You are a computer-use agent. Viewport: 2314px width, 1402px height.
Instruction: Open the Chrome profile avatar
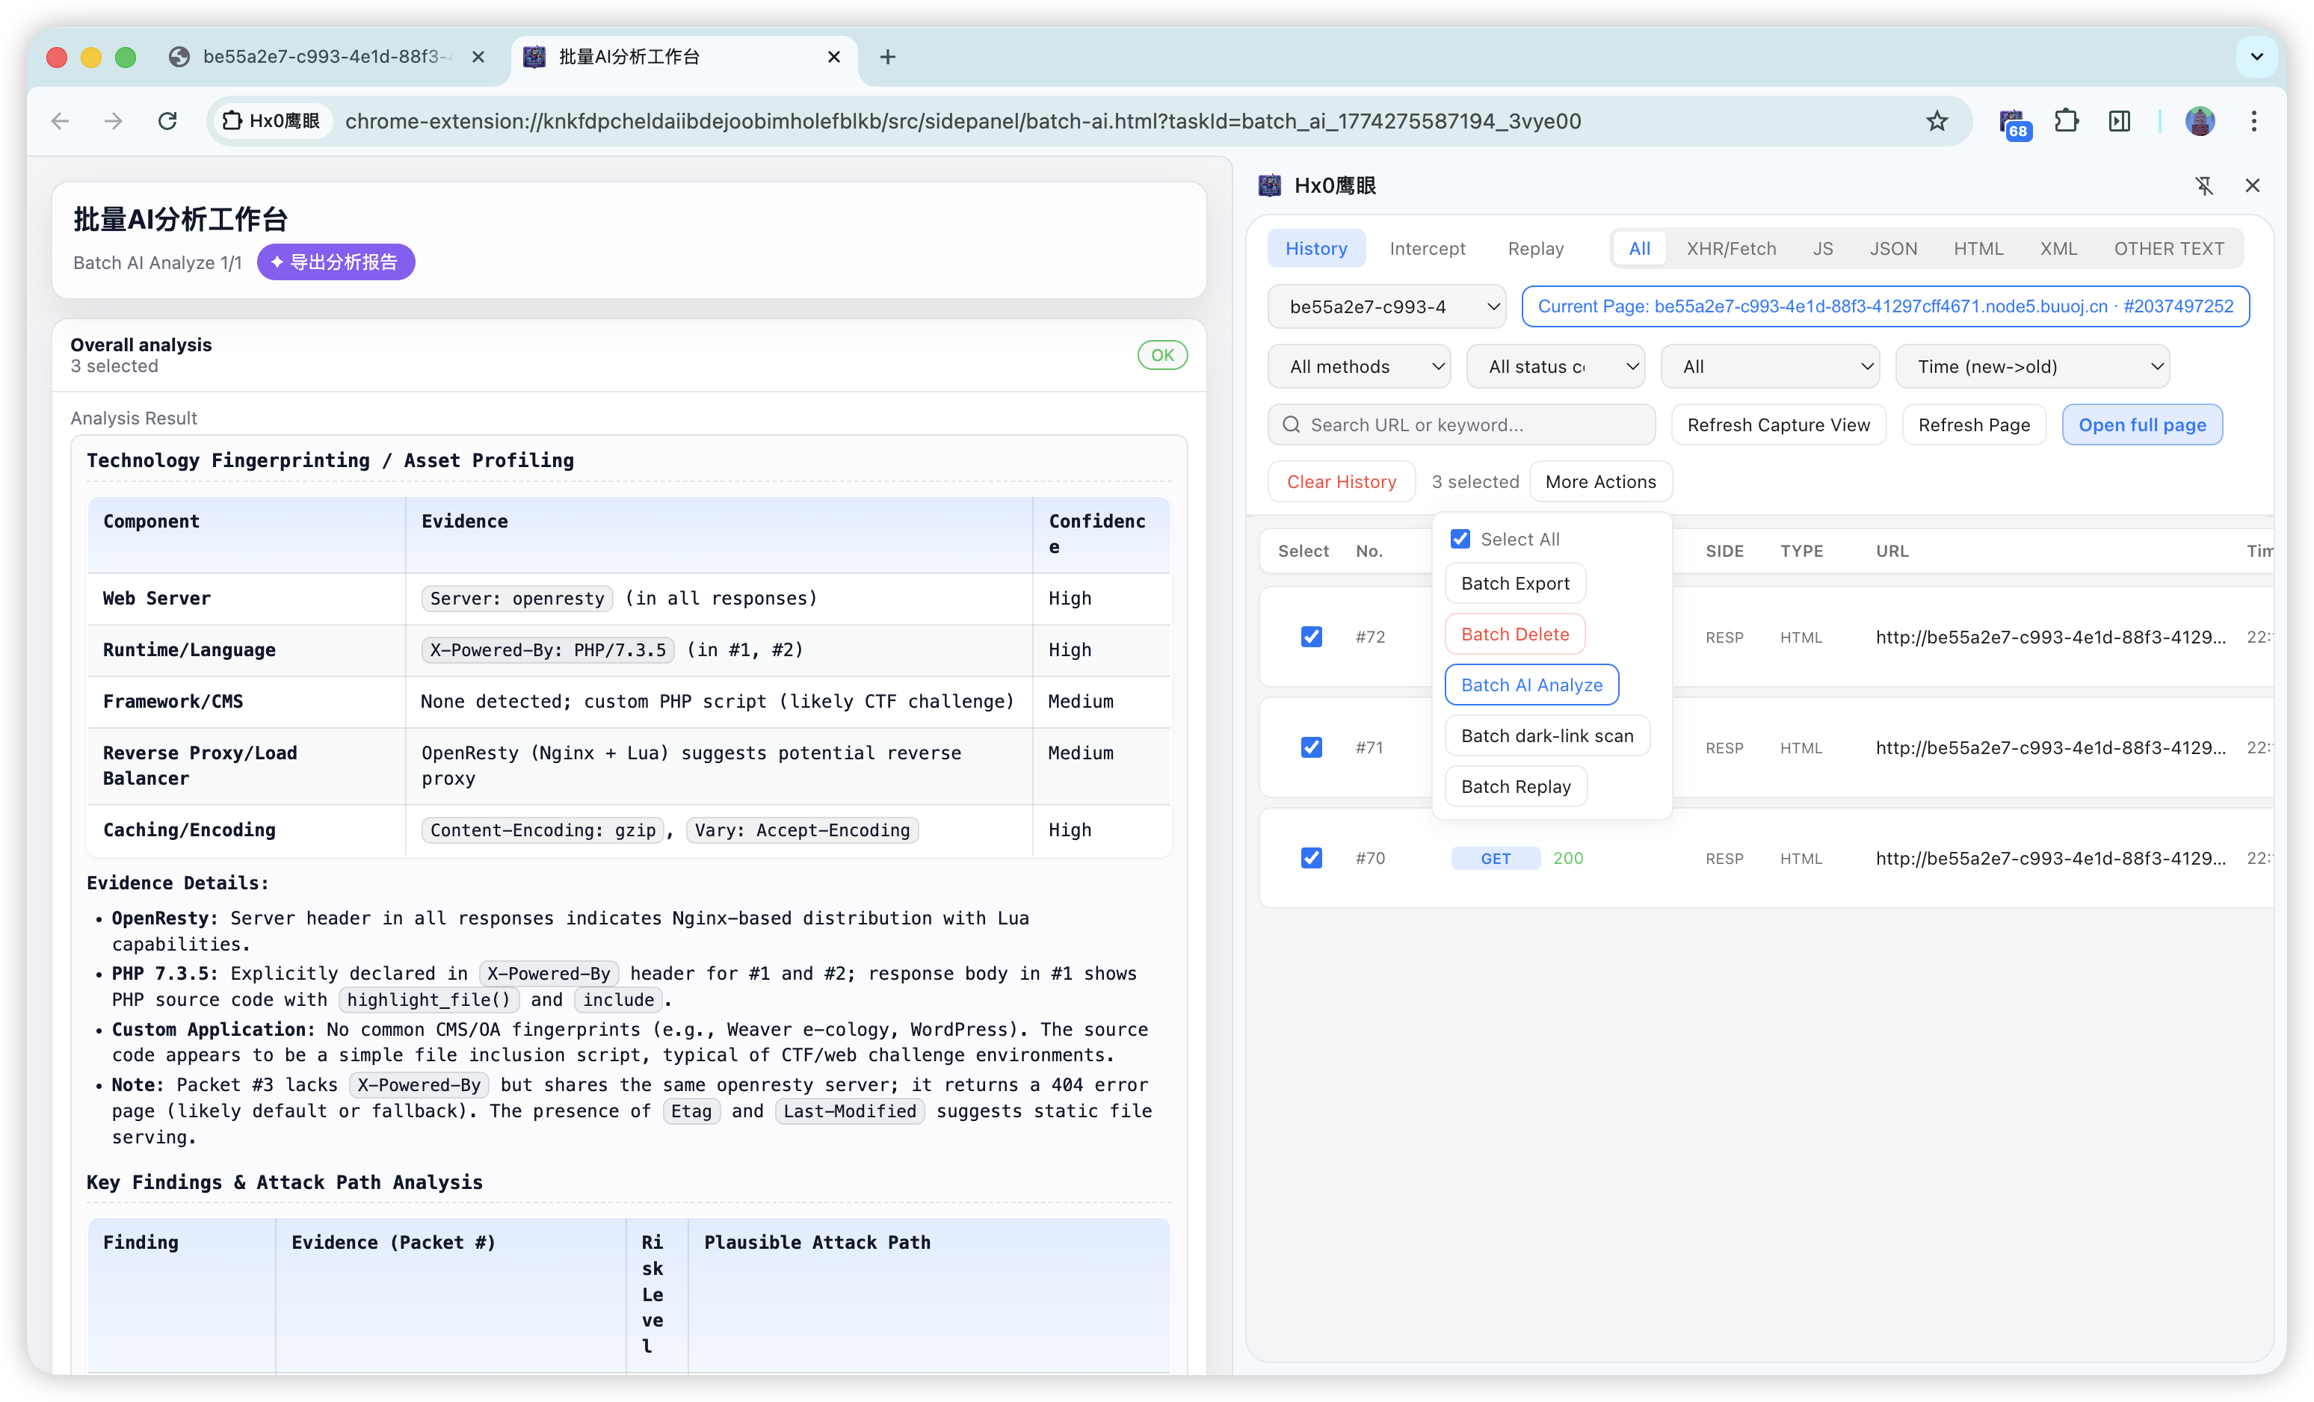pos(2200,121)
